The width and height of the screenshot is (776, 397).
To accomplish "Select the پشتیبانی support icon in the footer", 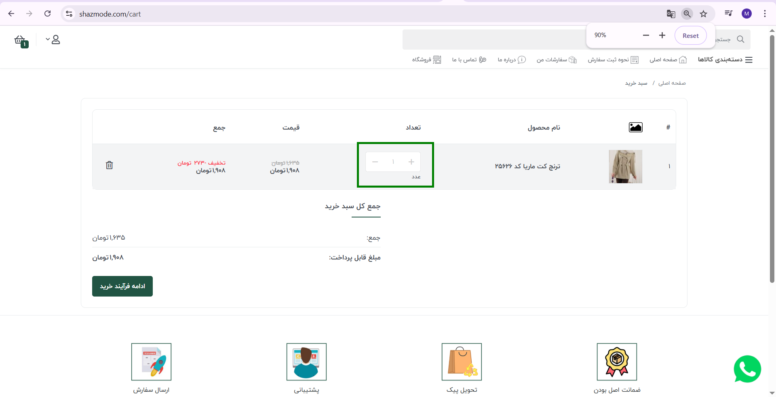I will (306, 362).
